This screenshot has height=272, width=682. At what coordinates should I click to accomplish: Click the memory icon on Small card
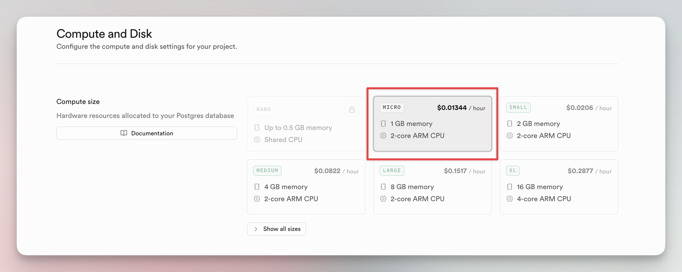click(x=509, y=124)
